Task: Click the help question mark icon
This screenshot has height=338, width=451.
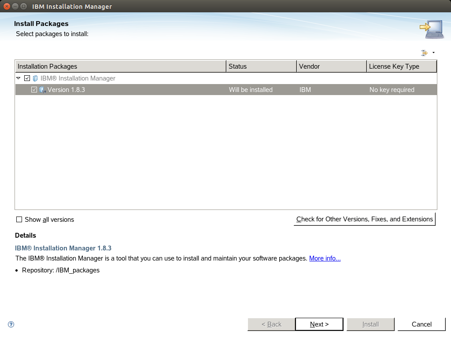Action: tap(11, 324)
